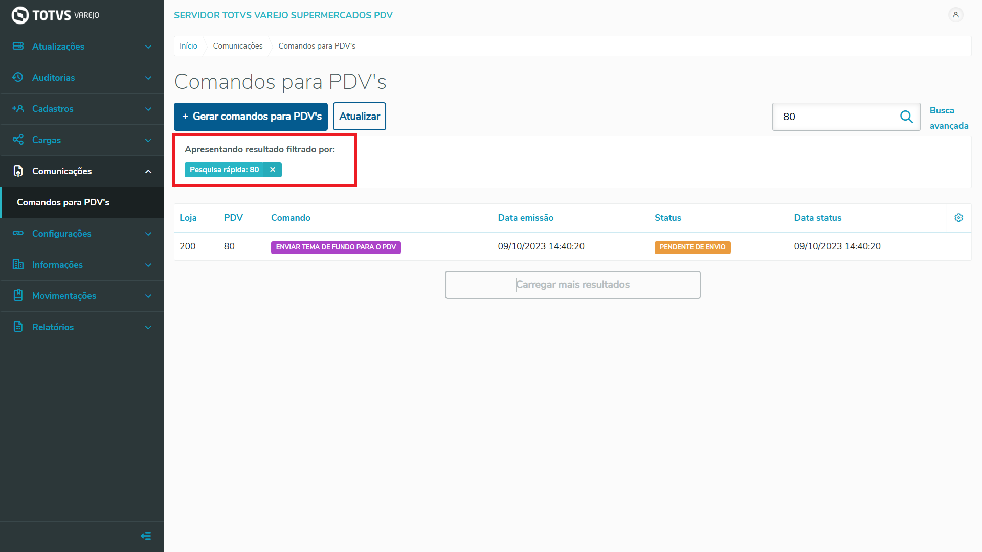The width and height of the screenshot is (982, 552).
Task: Click Gerar comandos para PDV's button
Action: click(251, 117)
